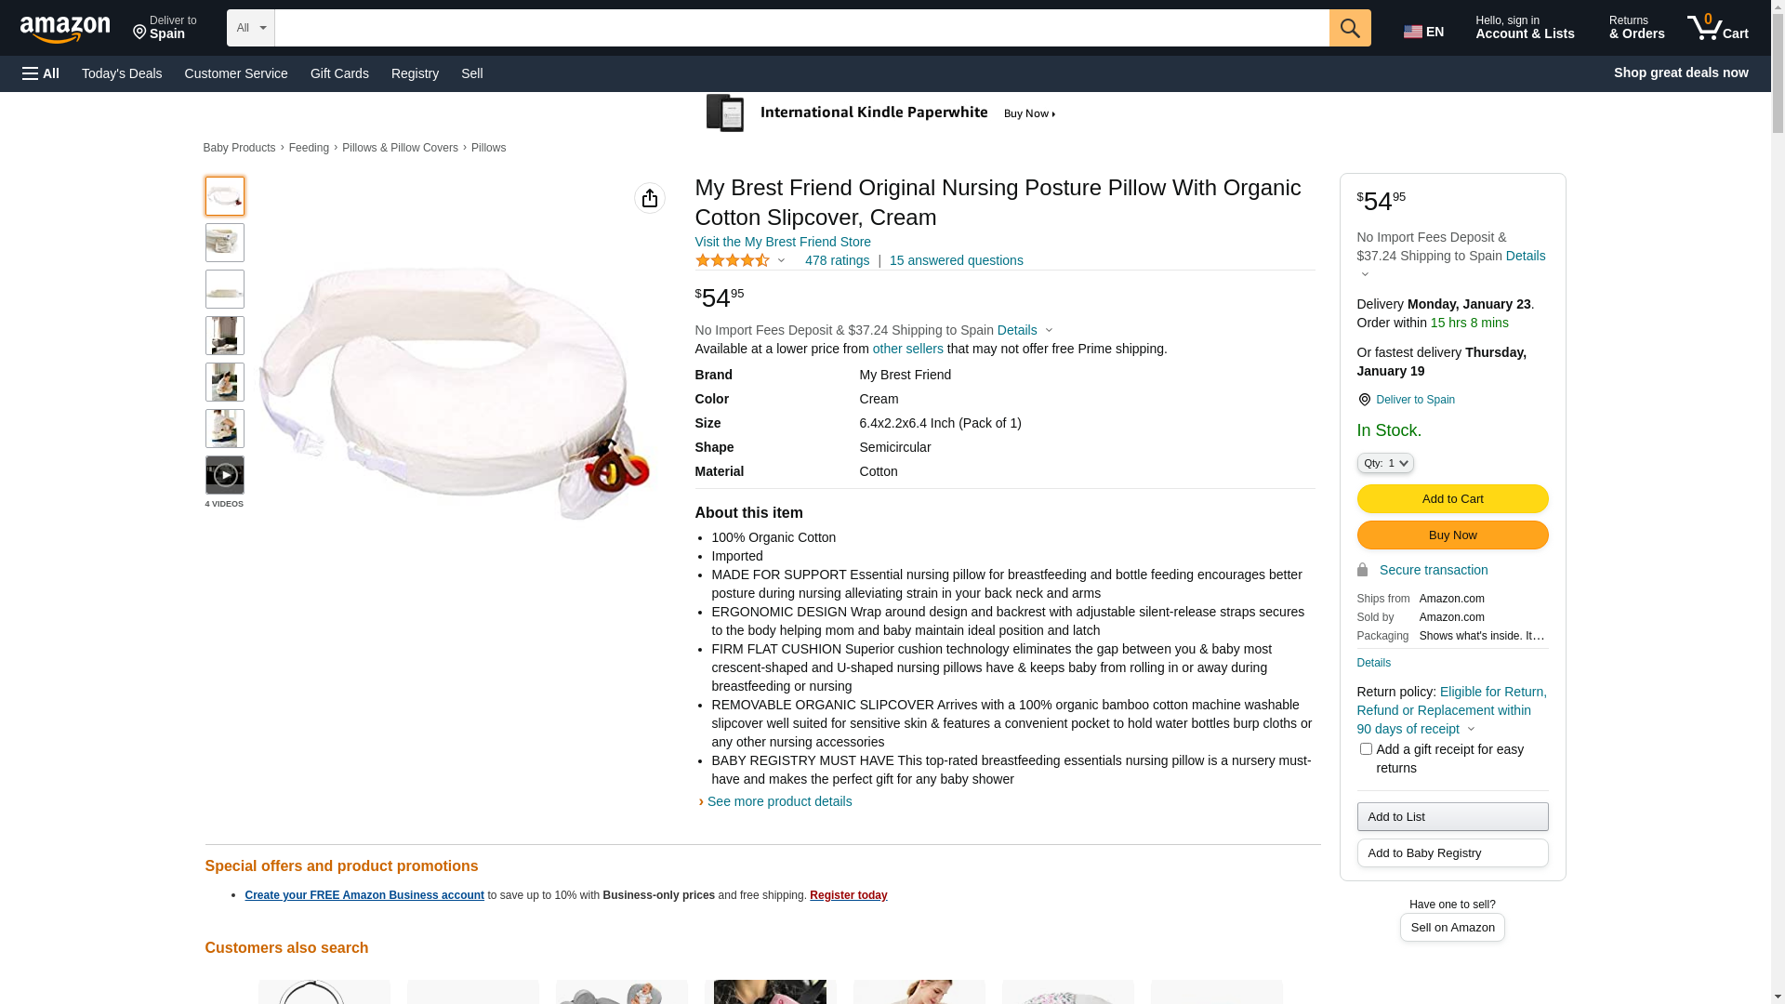This screenshot has width=1785, height=1004.
Task: Select the EN language flag
Action: click(1423, 32)
